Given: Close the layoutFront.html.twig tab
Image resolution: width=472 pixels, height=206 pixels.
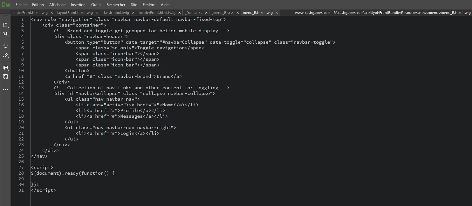Looking at the screenshot, I should 96,13.
